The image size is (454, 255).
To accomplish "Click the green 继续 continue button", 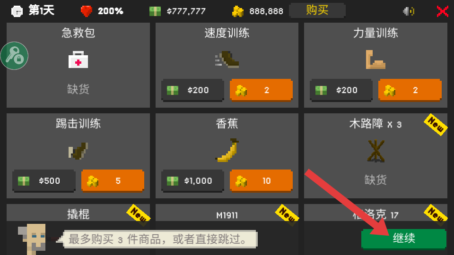I will 403,239.
